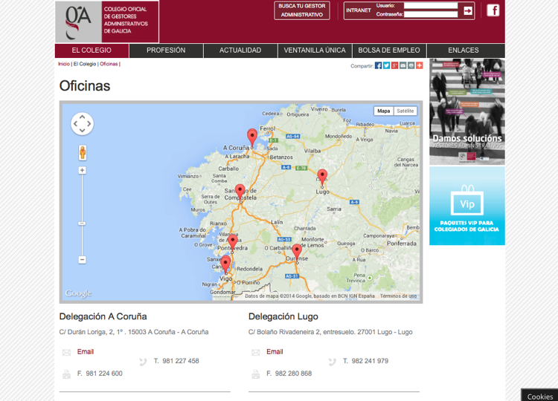The width and height of the screenshot is (558, 401).
Task: Click the A Coruña map marker
Action: point(252,138)
